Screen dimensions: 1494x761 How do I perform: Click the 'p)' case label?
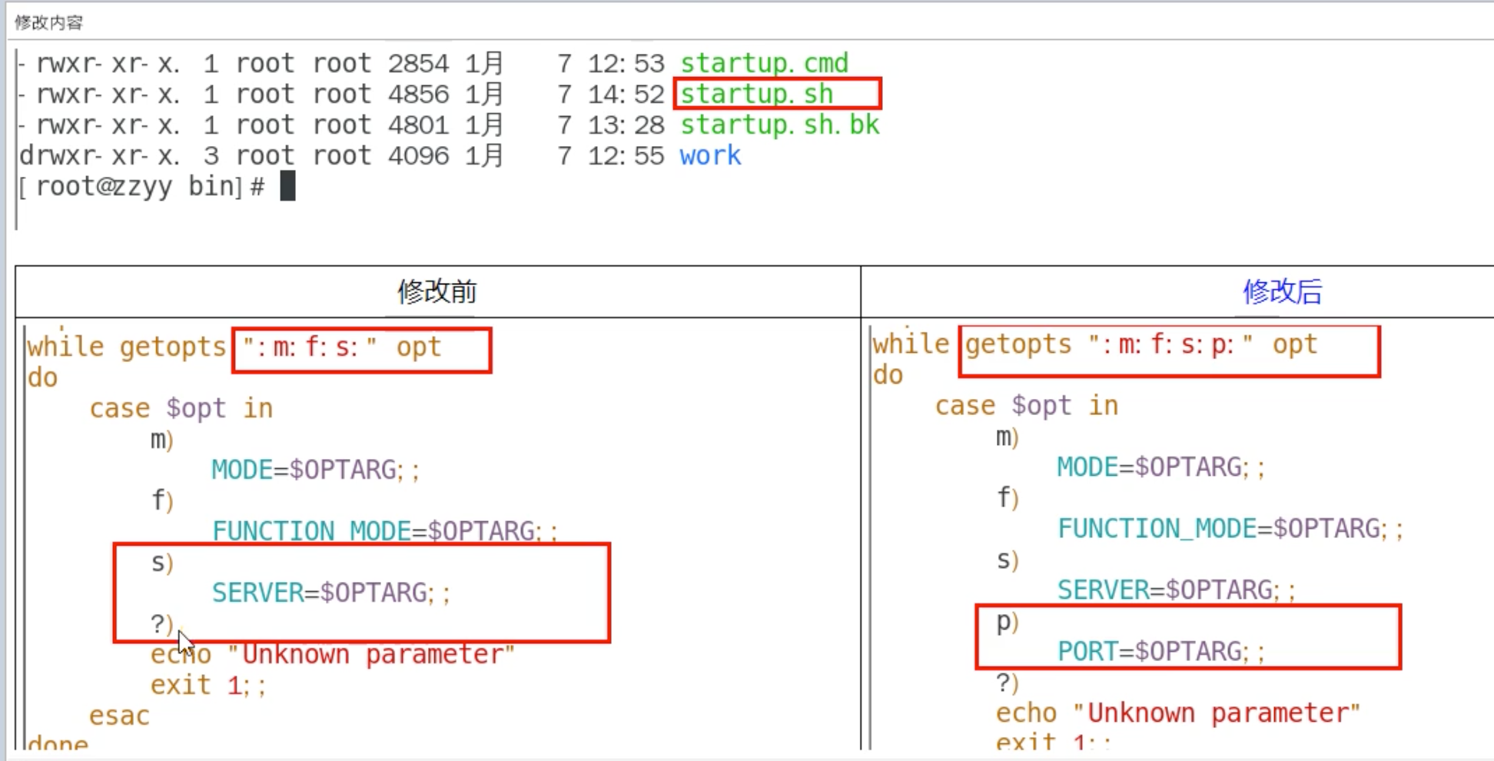click(x=1007, y=622)
